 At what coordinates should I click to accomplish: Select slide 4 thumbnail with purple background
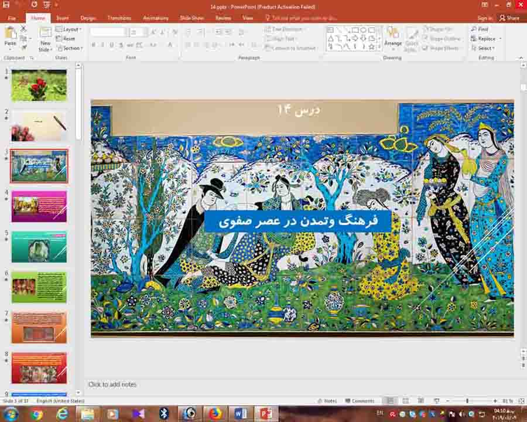coord(39,206)
